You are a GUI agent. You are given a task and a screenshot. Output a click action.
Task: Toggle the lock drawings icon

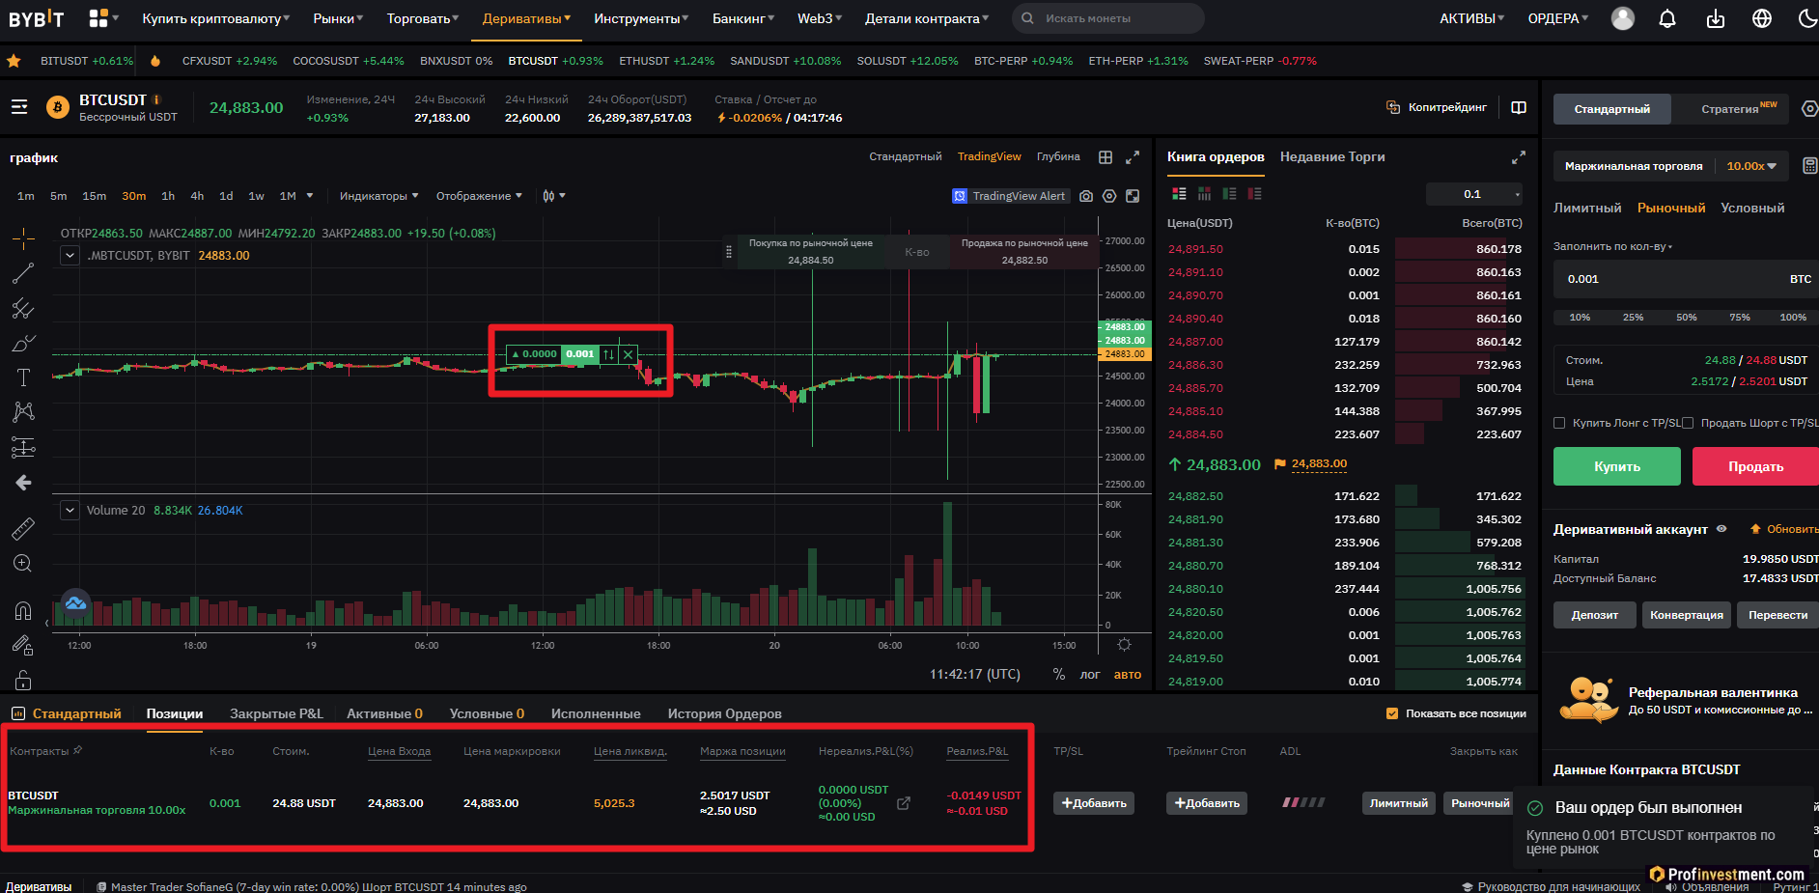pos(23,680)
